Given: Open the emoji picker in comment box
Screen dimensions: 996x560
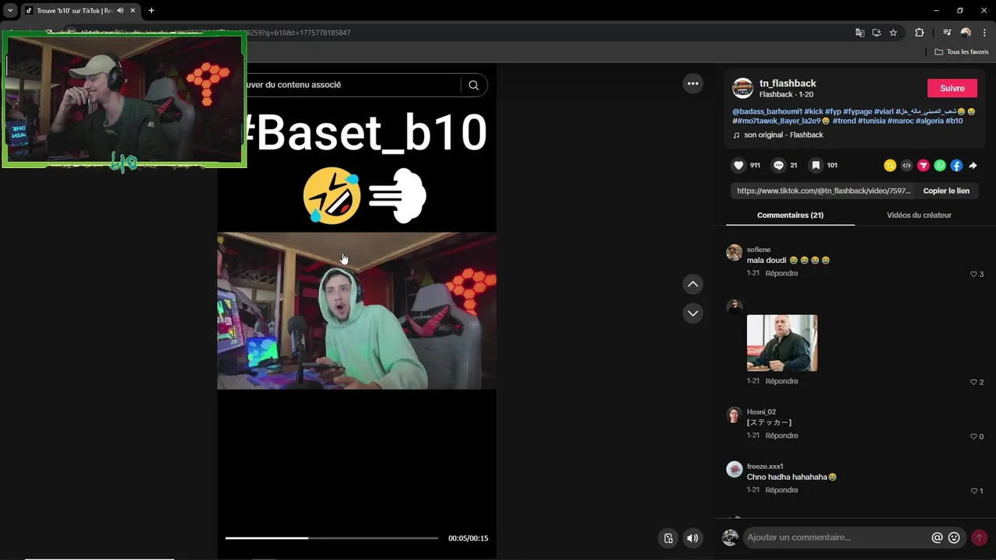Looking at the screenshot, I should coord(954,537).
